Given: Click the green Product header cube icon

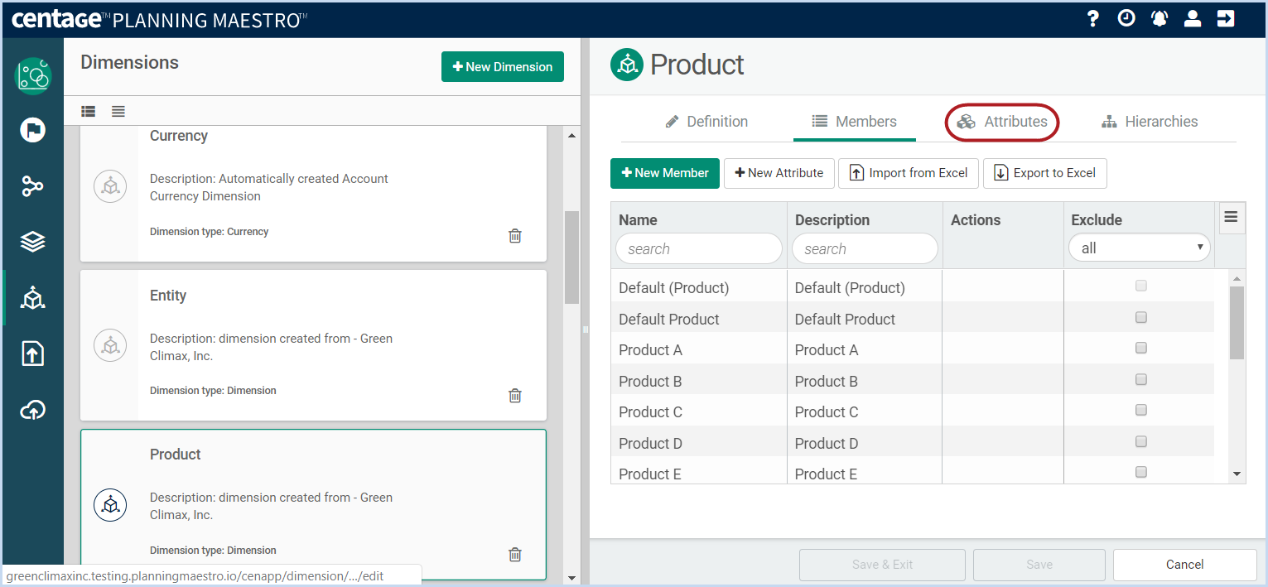Looking at the screenshot, I should [x=627, y=65].
